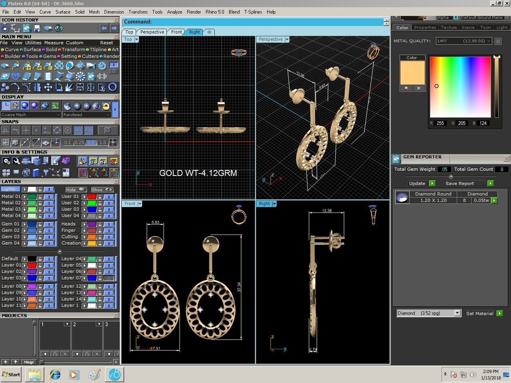The image size is (511, 383).
Task: Open the Right viewport title dropdown arrow
Action: 274,203
